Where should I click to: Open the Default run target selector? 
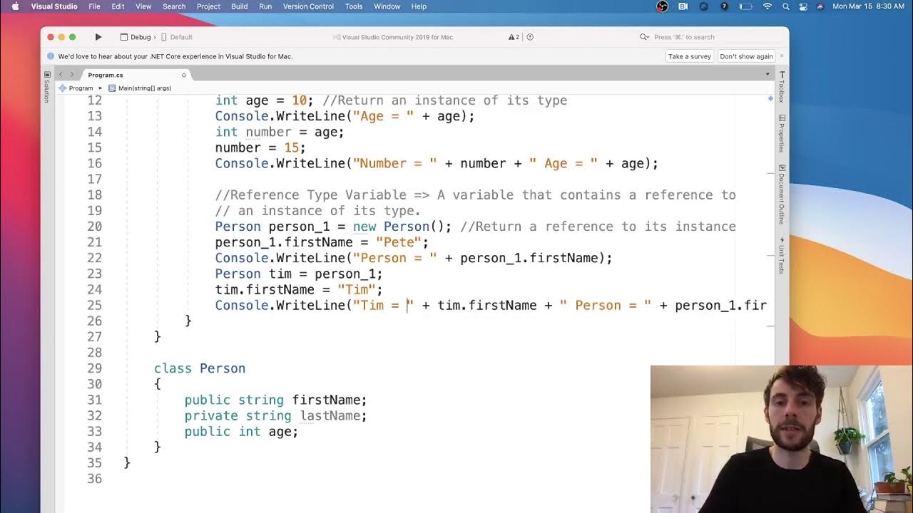(x=177, y=37)
